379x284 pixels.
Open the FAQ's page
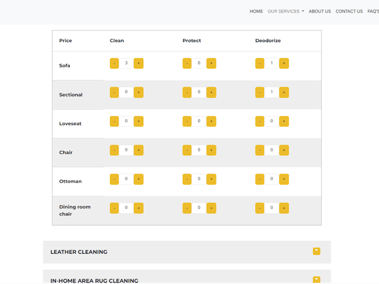373,11
